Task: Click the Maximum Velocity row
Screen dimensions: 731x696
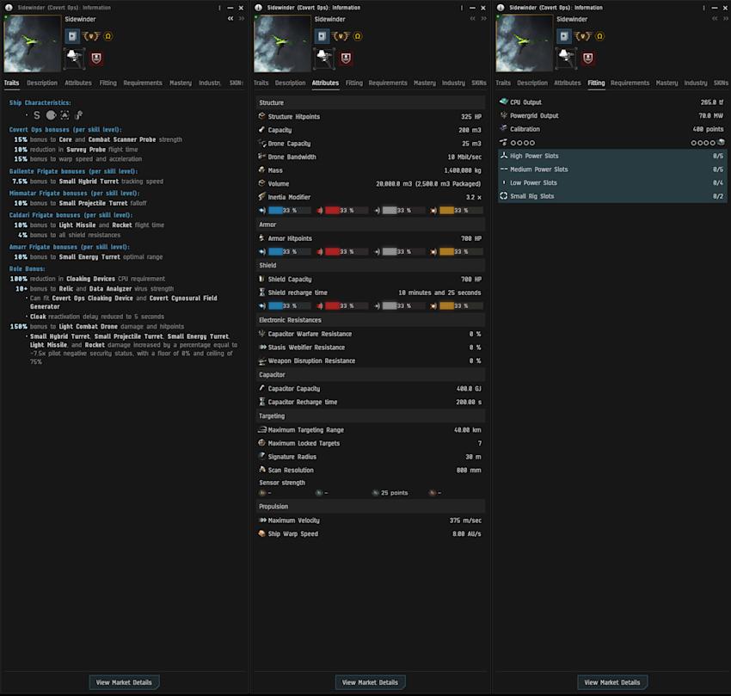Action: click(x=370, y=520)
